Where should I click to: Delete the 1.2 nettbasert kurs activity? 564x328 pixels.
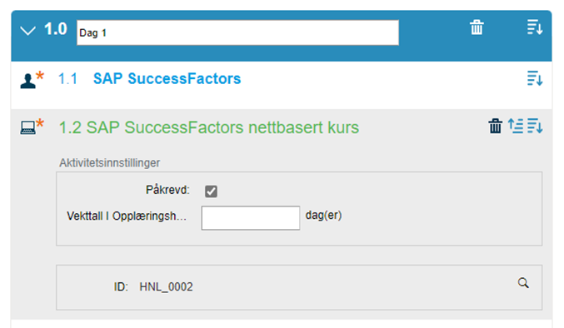[x=496, y=126]
